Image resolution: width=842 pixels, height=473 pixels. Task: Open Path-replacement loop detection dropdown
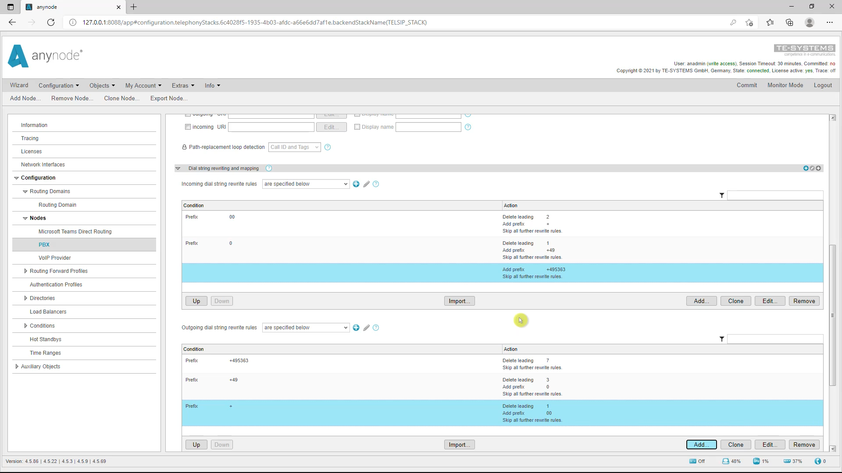(x=294, y=147)
